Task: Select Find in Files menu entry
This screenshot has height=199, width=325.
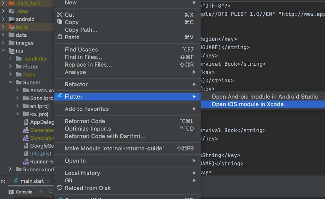Action: pyautogui.click(x=83, y=57)
